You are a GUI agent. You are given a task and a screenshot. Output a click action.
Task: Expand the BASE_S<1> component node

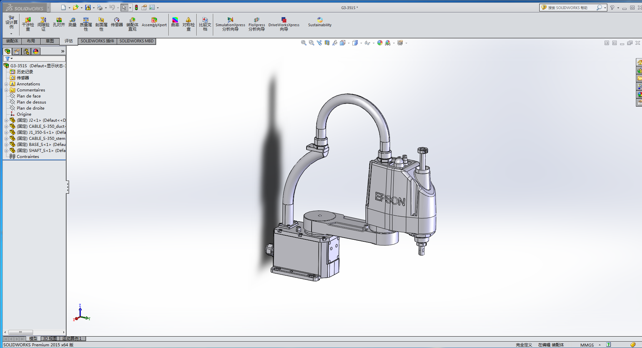(x=6, y=145)
